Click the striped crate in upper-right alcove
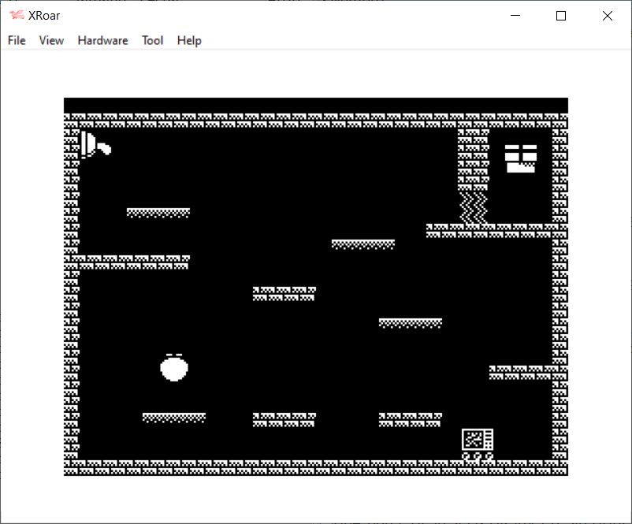 pyautogui.click(x=520, y=158)
